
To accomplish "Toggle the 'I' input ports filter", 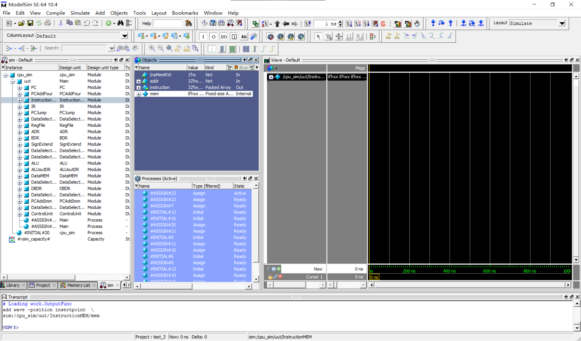I will click(x=203, y=37).
